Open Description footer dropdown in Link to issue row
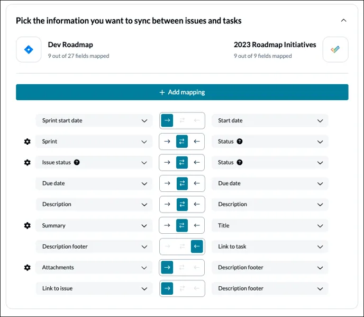This screenshot has height=317, width=364. pos(270,288)
